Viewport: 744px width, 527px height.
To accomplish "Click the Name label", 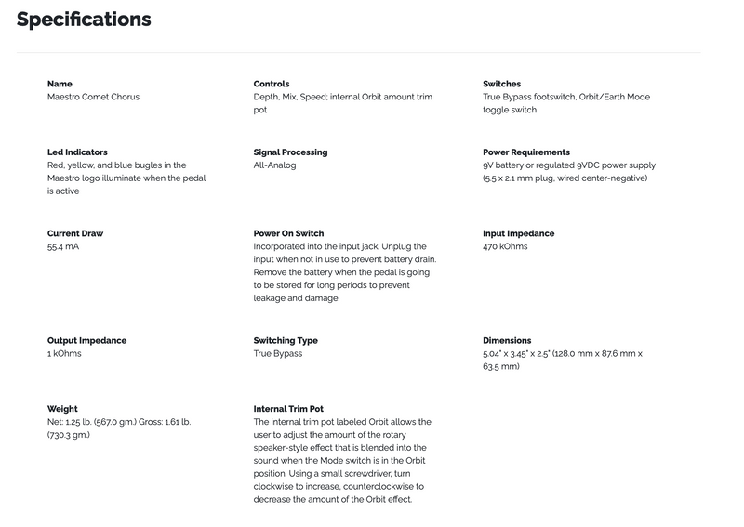I will [x=60, y=84].
